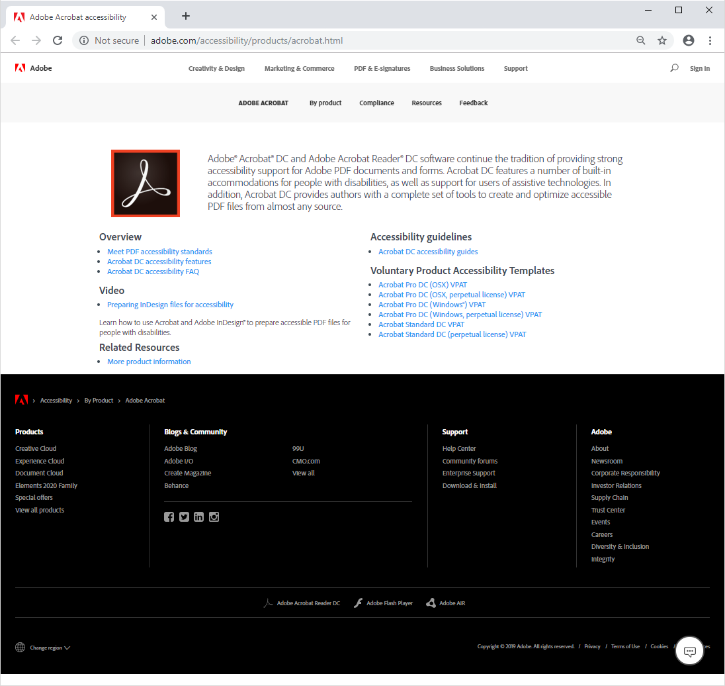The image size is (725, 686).
Task: Open the PDF & E-signatures menu
Action: coord(382,68)
